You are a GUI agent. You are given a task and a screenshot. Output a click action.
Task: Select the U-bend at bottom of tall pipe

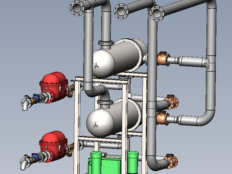[x=156, y=163]
